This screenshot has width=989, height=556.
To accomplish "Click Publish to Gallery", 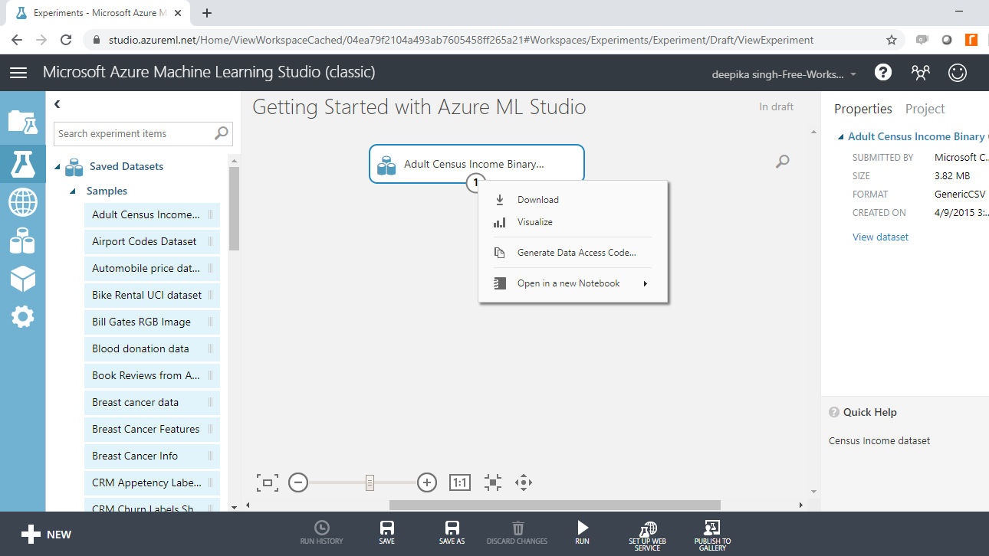I will pyautogui.click(x=712, y=535).
